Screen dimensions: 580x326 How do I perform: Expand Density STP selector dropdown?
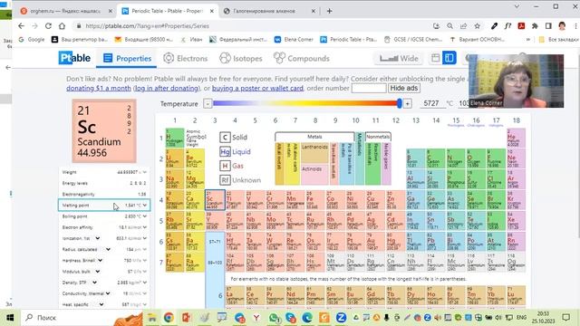click(x=94, y=283)
